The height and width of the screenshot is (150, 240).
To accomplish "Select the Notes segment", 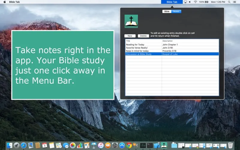I will pyautogui.click(x=176, y=11).
